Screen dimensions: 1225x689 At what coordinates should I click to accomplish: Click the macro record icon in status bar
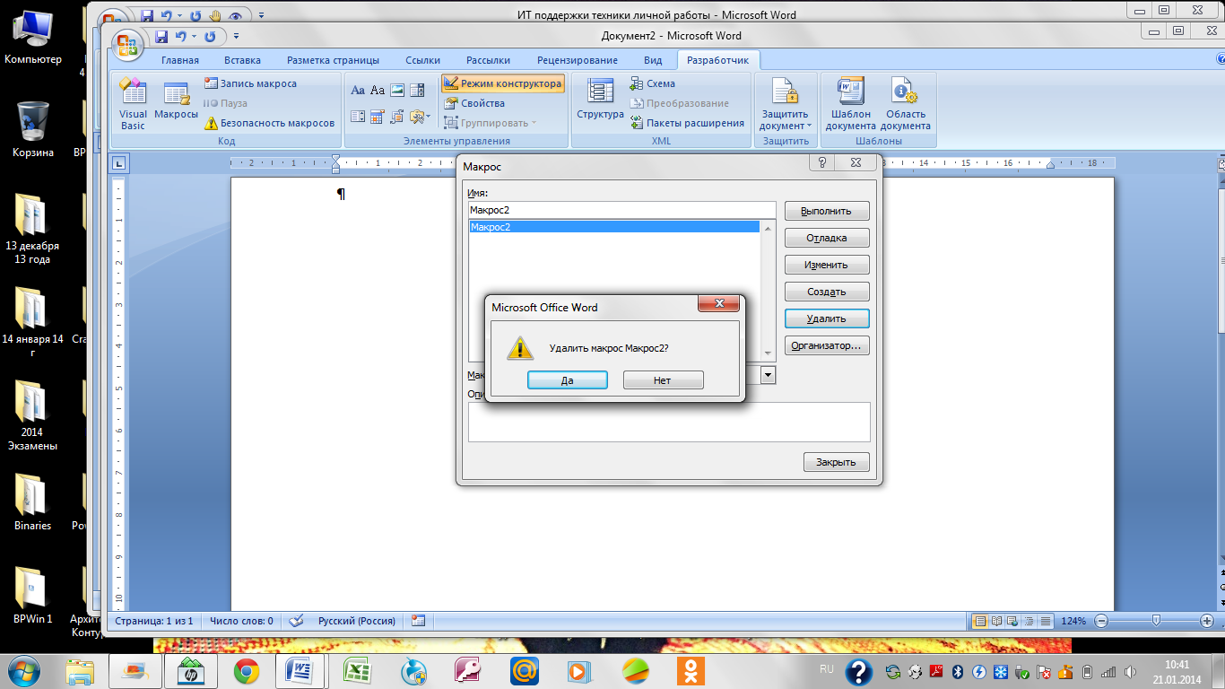tap(418, 620)
